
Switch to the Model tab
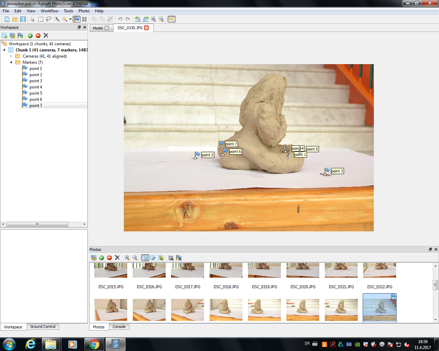pyautogui.click(x=98, y=28)
